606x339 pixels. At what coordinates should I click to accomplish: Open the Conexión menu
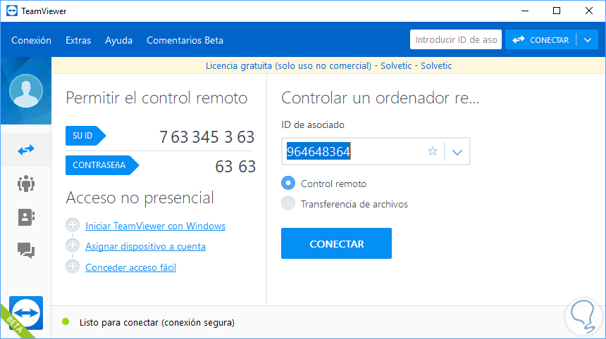point(31,40)
